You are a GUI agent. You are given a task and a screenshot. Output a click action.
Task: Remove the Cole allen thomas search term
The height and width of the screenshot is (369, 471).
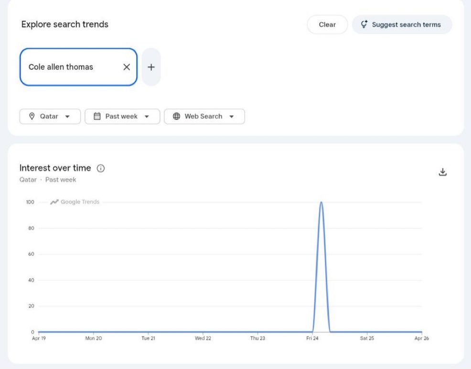(127, 67)
